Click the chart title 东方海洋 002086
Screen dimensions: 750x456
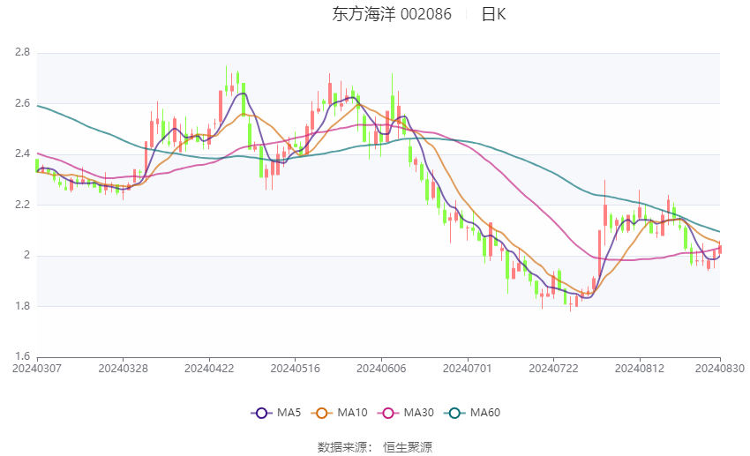pyautogui.click(x=392, y=14)
